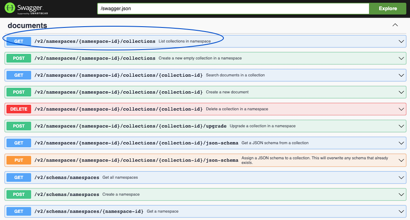410x220 pixels.
Task: Click 'Search documents in a collection' description
Action: click(x=235, y=75)
